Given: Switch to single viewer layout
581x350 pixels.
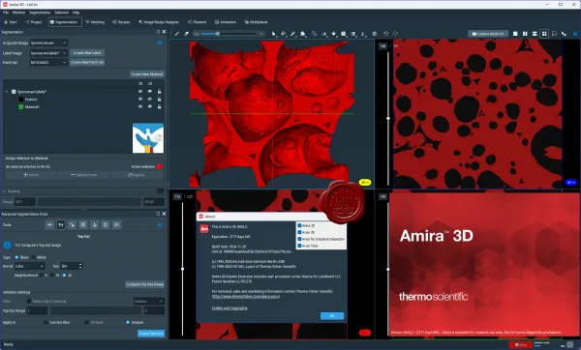Looking at the screenshot, I should tap(515, 34).
